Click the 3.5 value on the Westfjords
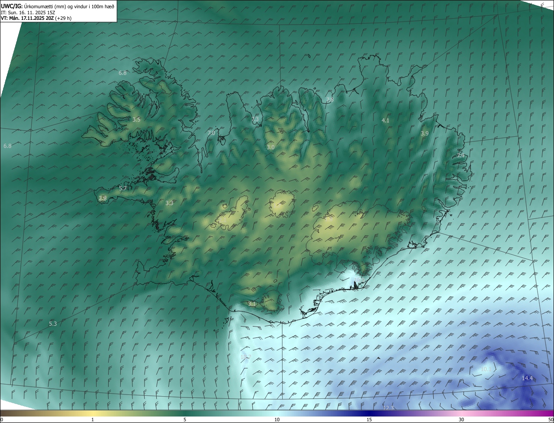Image resolution: width=554 pixels, height=423 pixels. (x=136, y=119)
